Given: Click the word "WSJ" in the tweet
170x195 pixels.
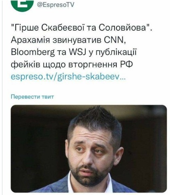Looking at the screenshot, I should pos(78,52).
